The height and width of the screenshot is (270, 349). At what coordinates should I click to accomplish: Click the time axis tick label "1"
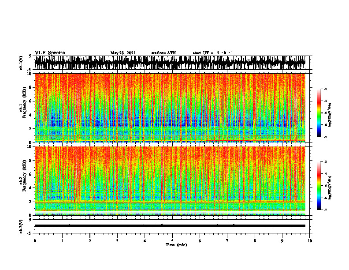(62, 241)
